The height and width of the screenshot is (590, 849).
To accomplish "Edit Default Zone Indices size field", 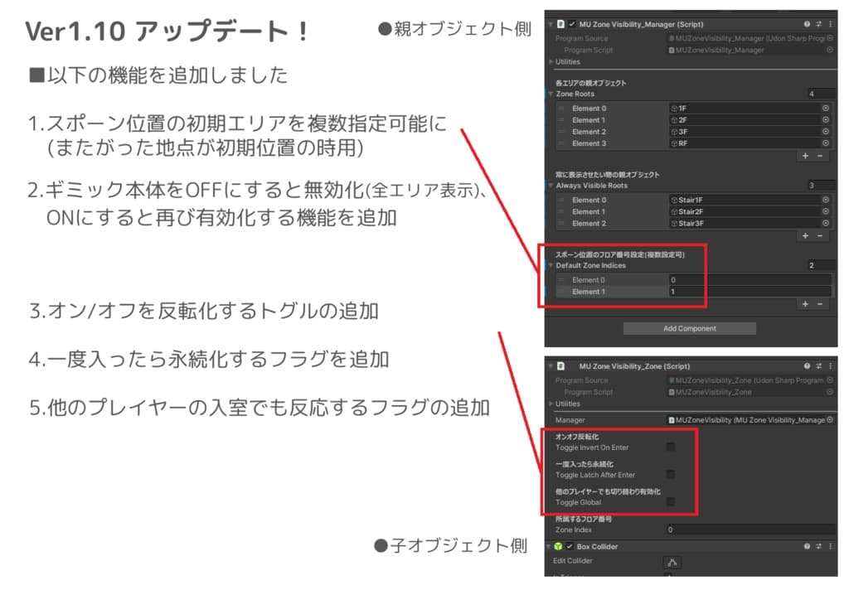I will point(820,265).
